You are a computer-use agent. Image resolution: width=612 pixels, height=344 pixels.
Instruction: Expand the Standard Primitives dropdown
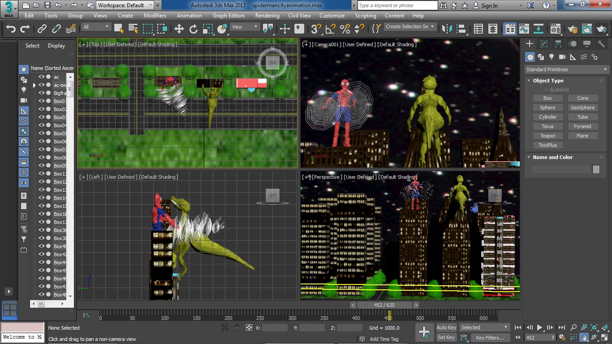coord(567,69)
